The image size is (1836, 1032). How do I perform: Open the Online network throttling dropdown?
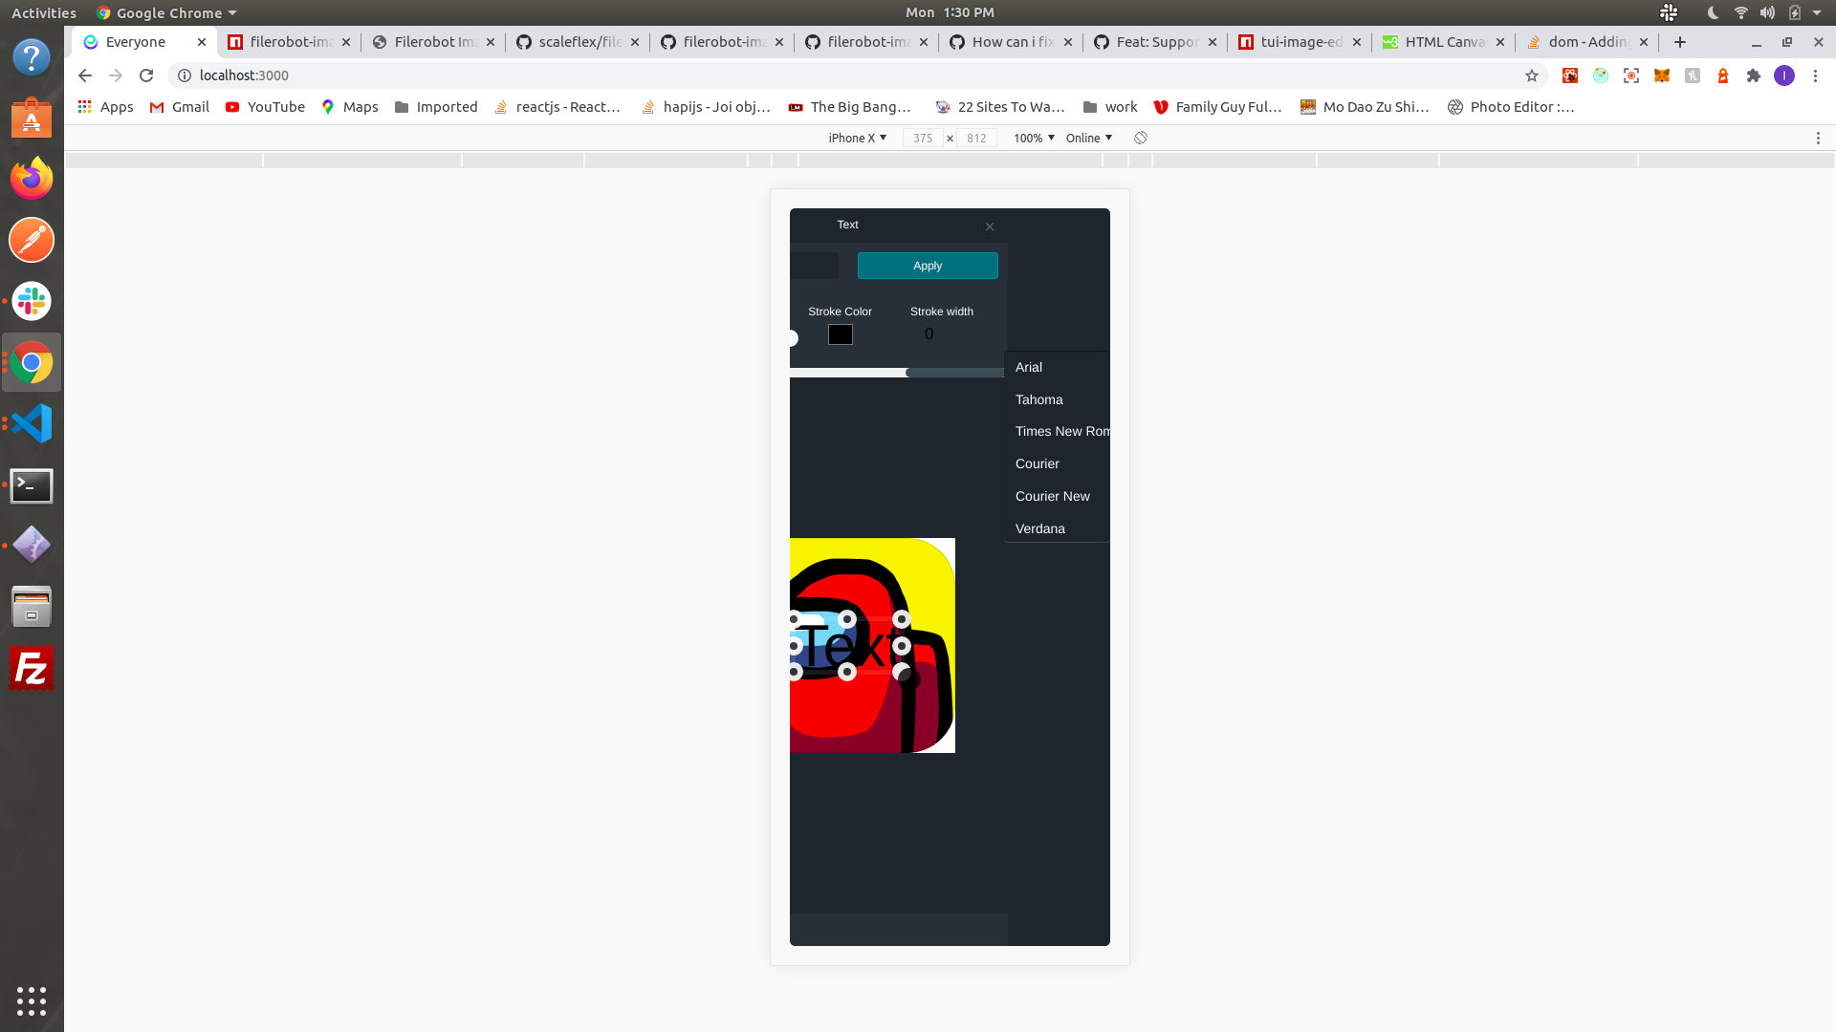(1087, 138)
